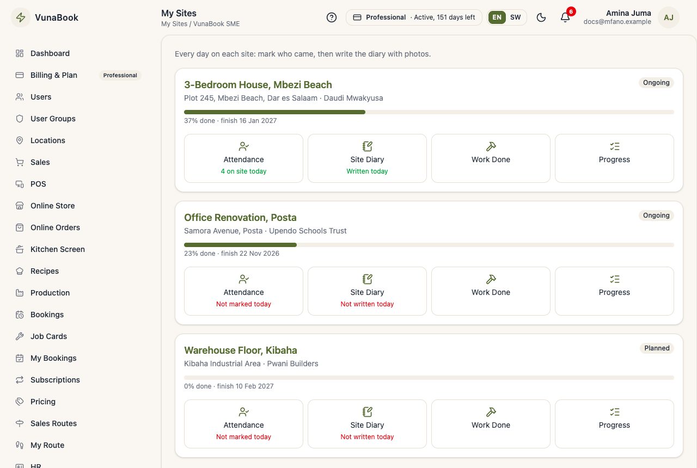Image resolution: width=697 pixels, height=468 pixels.
Task: Open Progress for Office Renovation, Posta
Action: (614, 291)
